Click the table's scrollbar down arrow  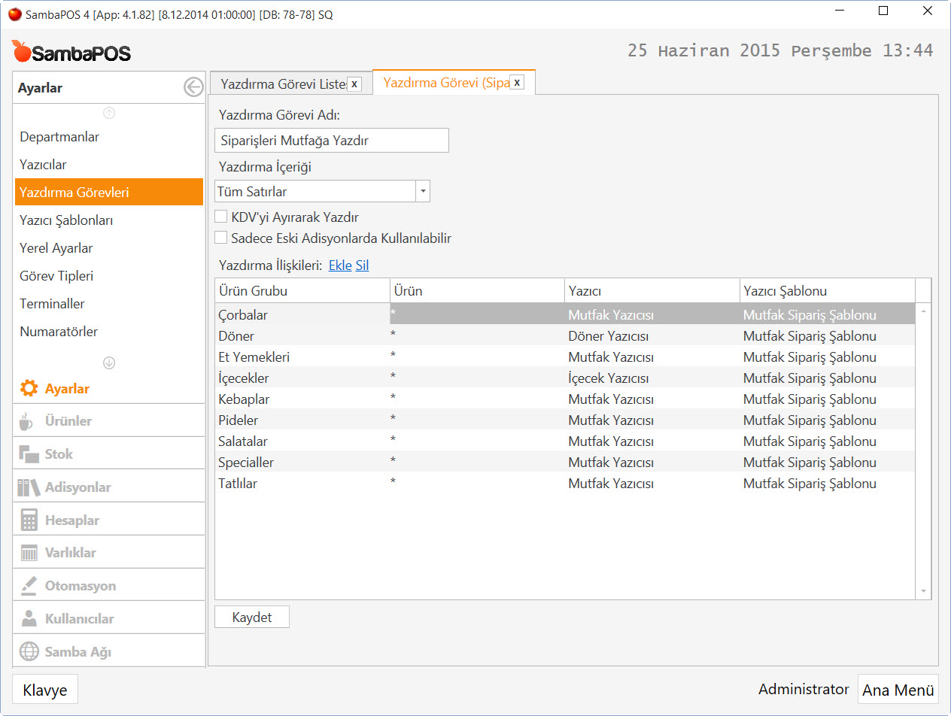pos(924,592)
